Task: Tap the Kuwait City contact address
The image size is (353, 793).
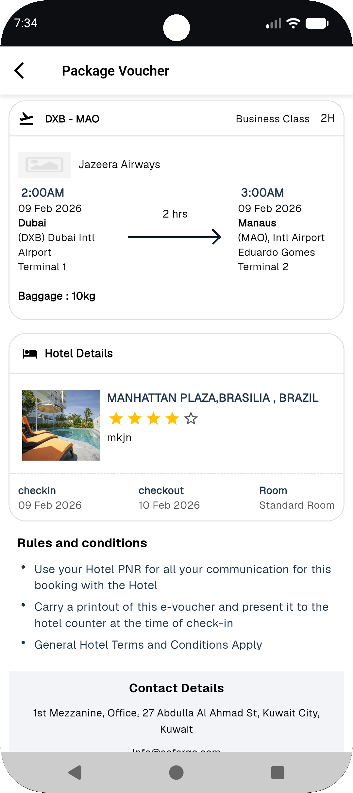Action: [176, 721]
